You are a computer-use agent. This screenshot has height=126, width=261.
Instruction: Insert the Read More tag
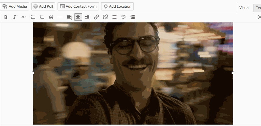(114, 17)
